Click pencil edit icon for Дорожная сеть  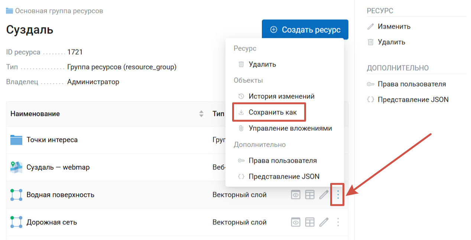point(324,222)
